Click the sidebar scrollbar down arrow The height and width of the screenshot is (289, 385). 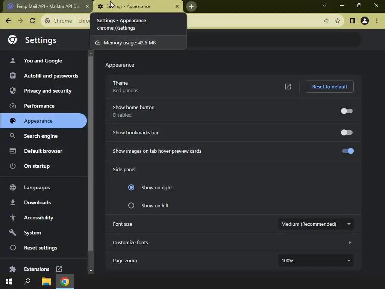91,271
